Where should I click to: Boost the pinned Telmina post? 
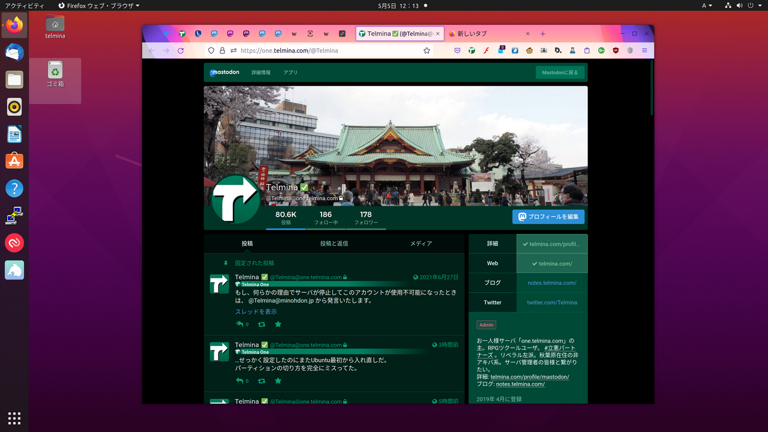[261, 324]
